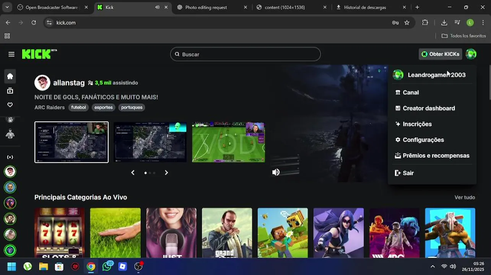
Task: Open Configurações from user menu
Action: 432,140
